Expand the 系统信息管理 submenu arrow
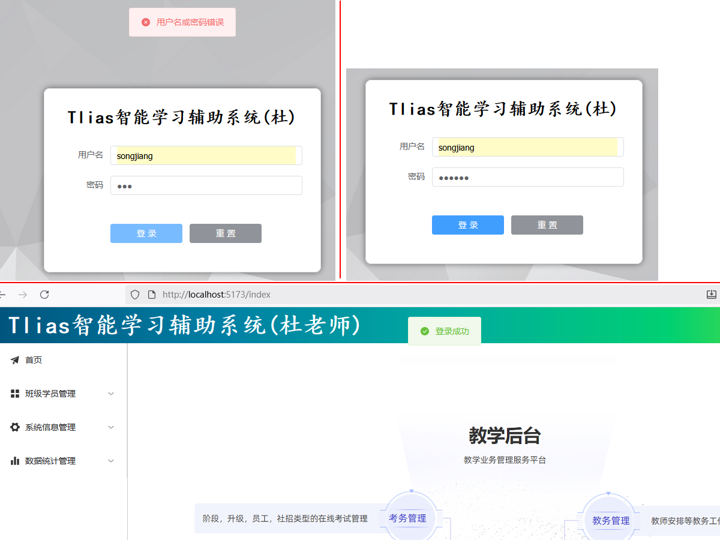 click(x=111, y=427)
